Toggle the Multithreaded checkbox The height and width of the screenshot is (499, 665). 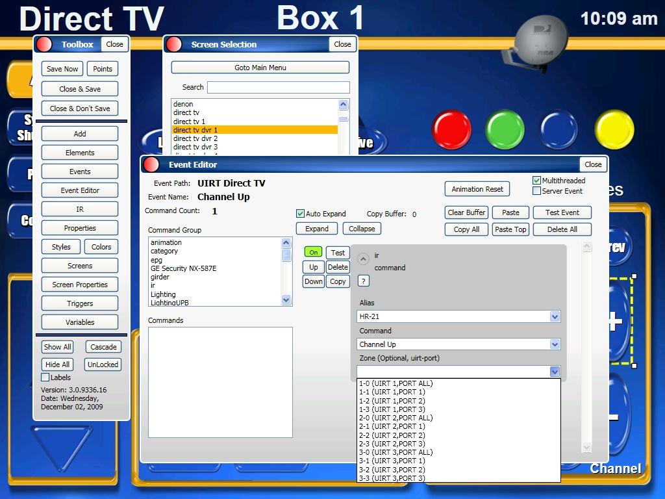(536, 181)
